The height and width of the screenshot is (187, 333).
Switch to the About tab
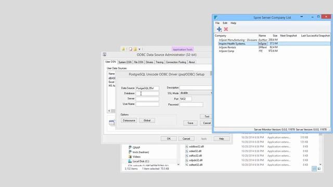click(x=191, y=62)
